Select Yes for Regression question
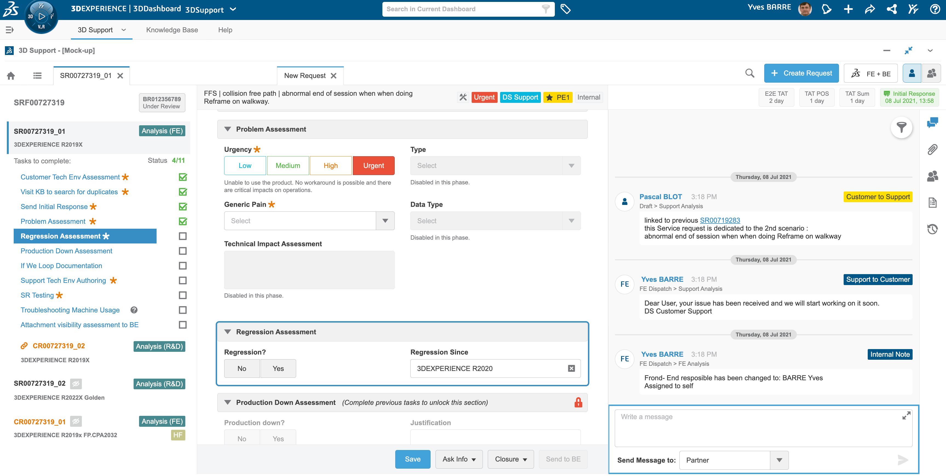946x476 pixels. [278, 368]
